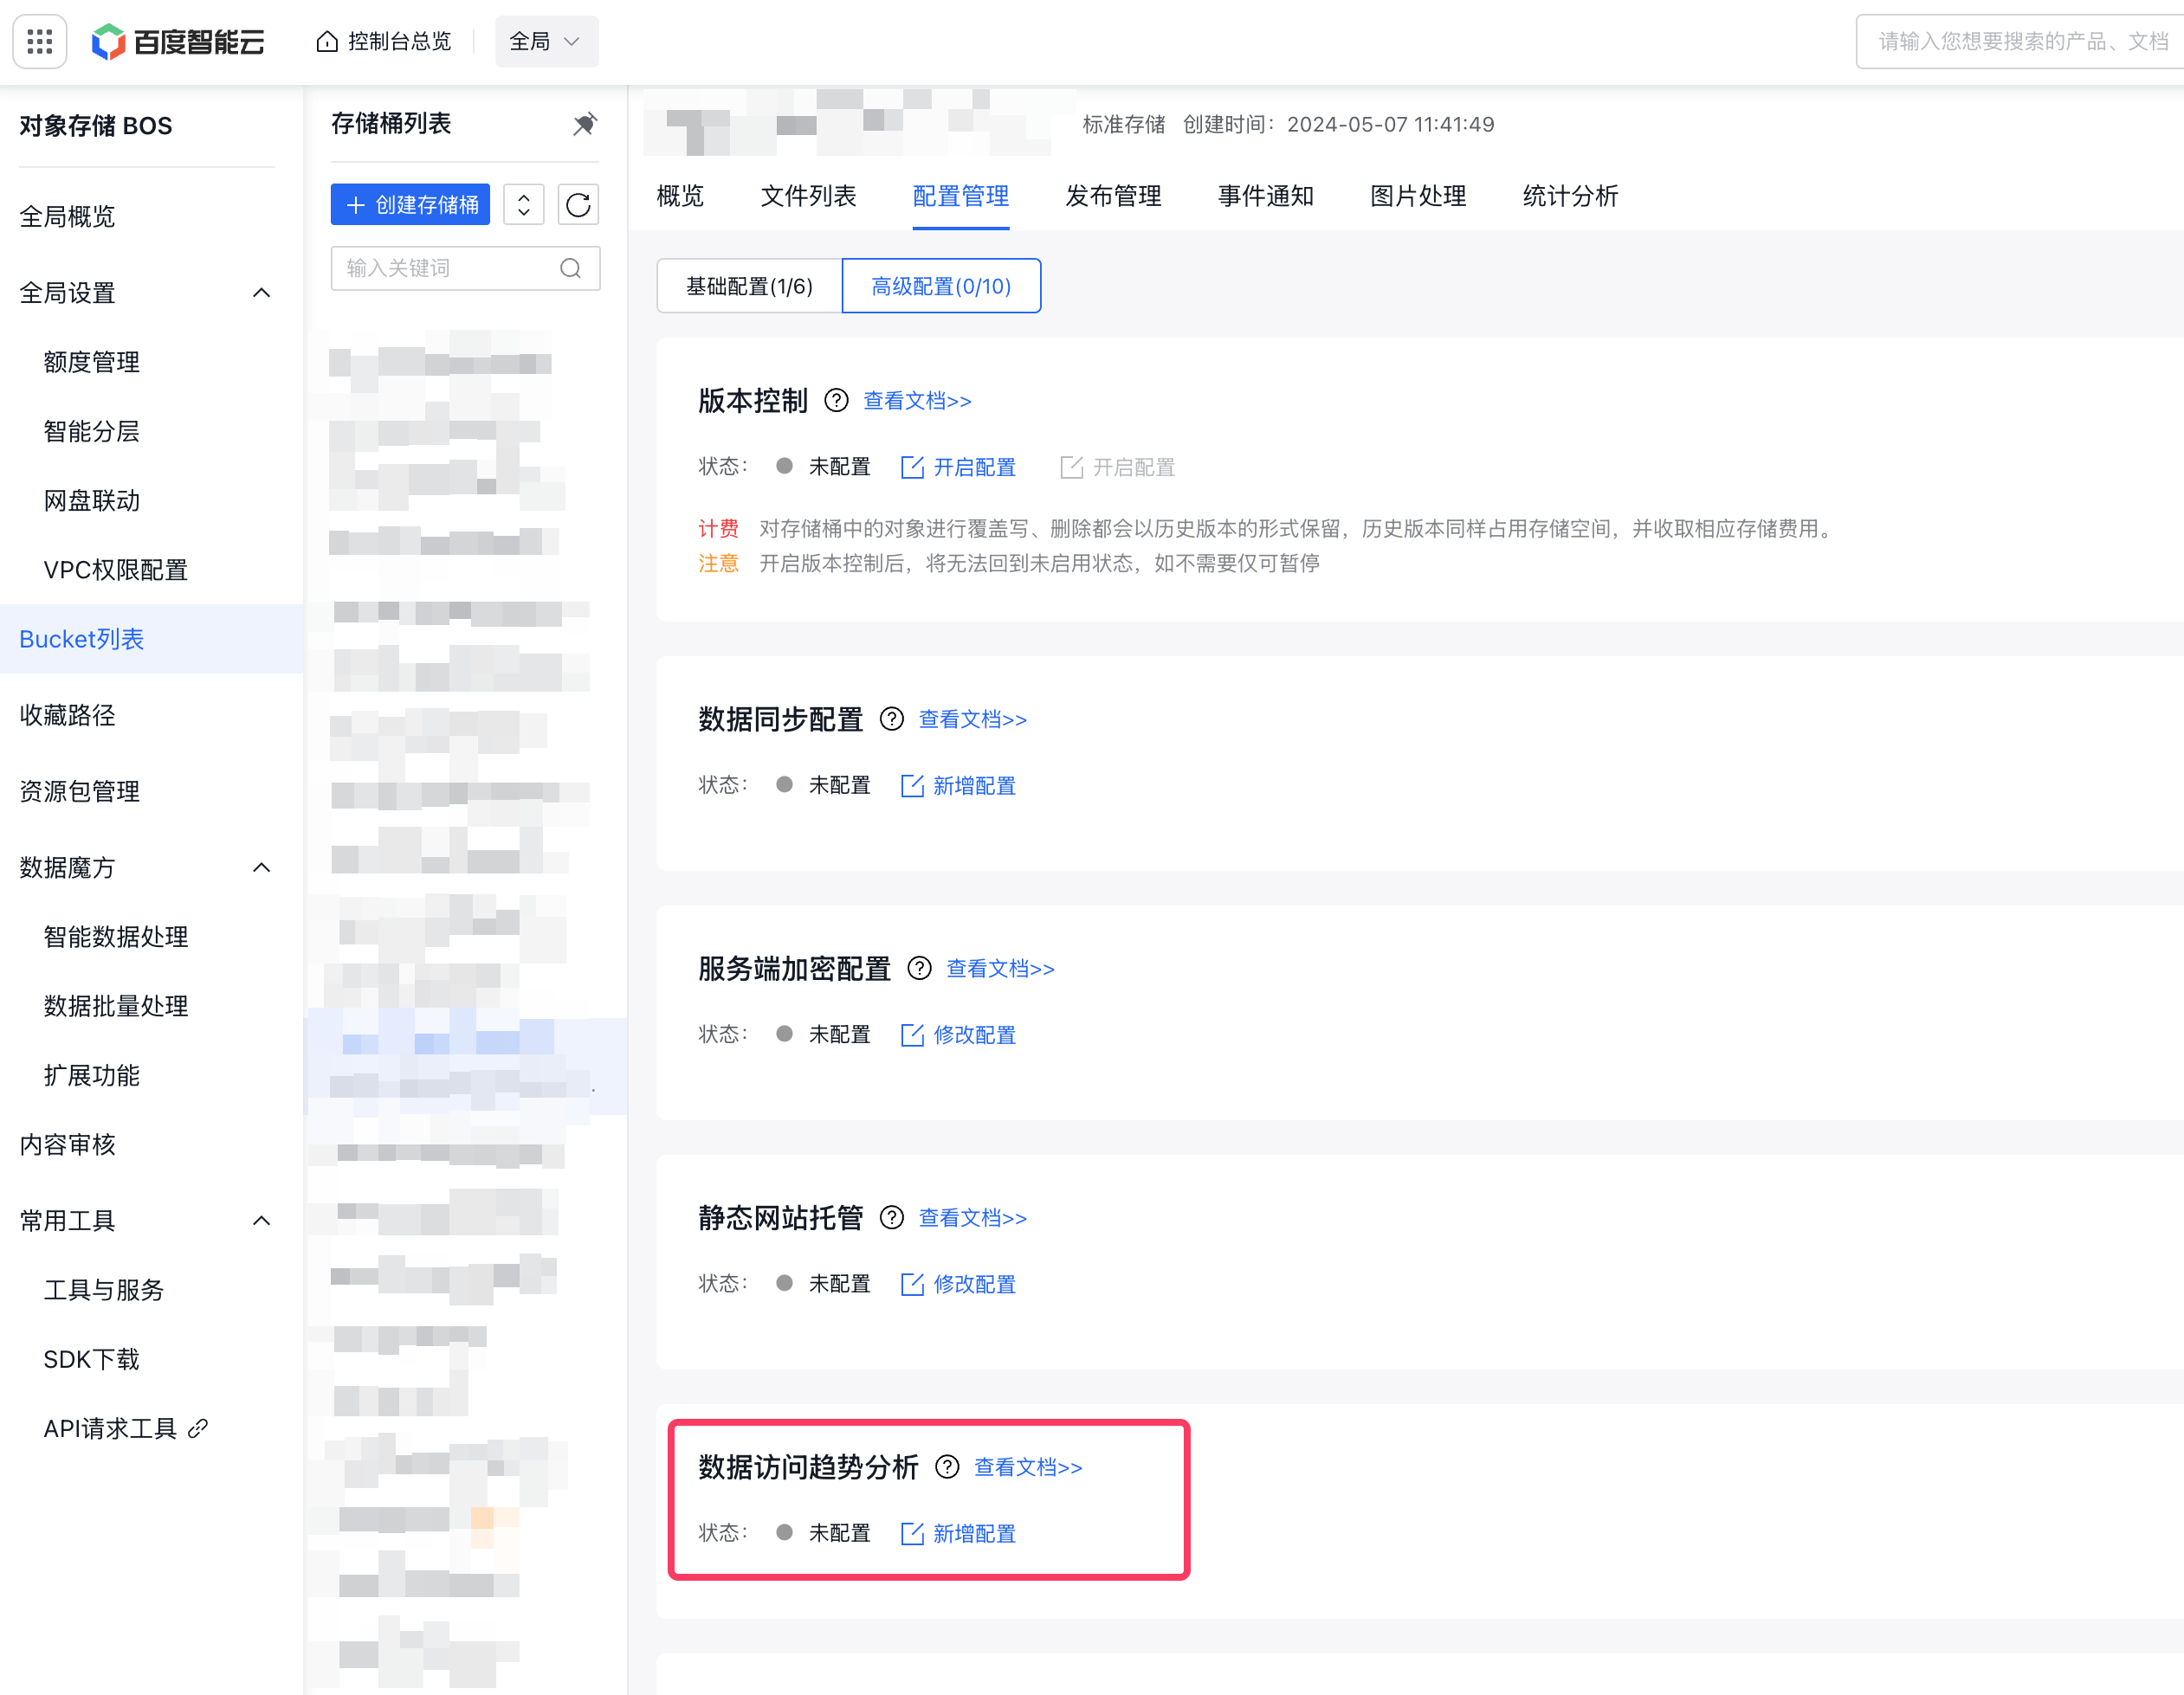Click the Baidu AI Cloud logo
2184x1695 pixels.
click(178, 41)
